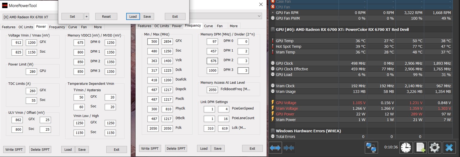Open HWiNFO remote network monitors icon
460x157 pixels.
371,148
